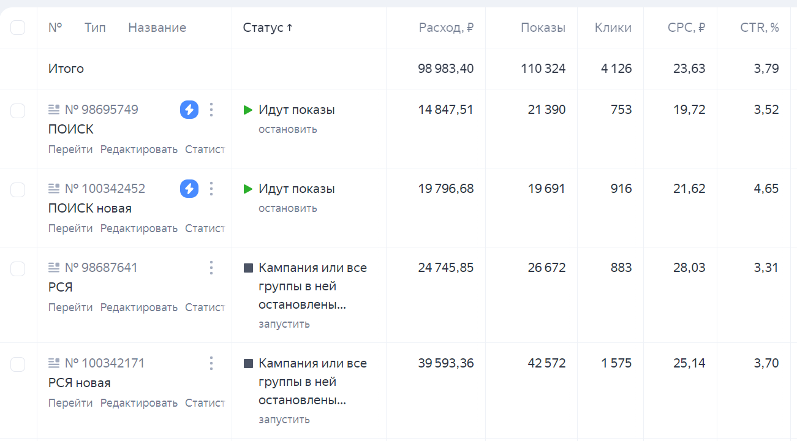Image resolution: width=797 pixels, height=441 pixels.
Task: Click campaign type icon next to № 98695749
Action: [x=54, y=110]
